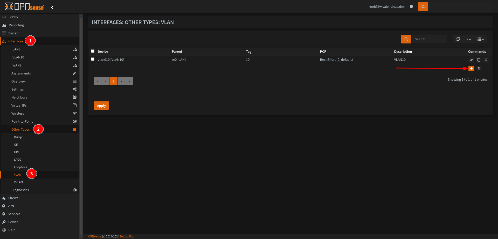Click the status circle beside username
498x239 pixels.
(x=411, y=6)
